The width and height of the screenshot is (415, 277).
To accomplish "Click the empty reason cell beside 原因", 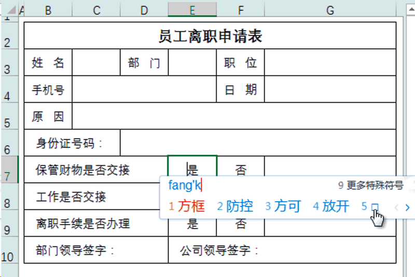I will [234, 116].
